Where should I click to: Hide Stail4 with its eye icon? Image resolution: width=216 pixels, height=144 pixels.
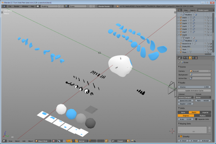205,23
